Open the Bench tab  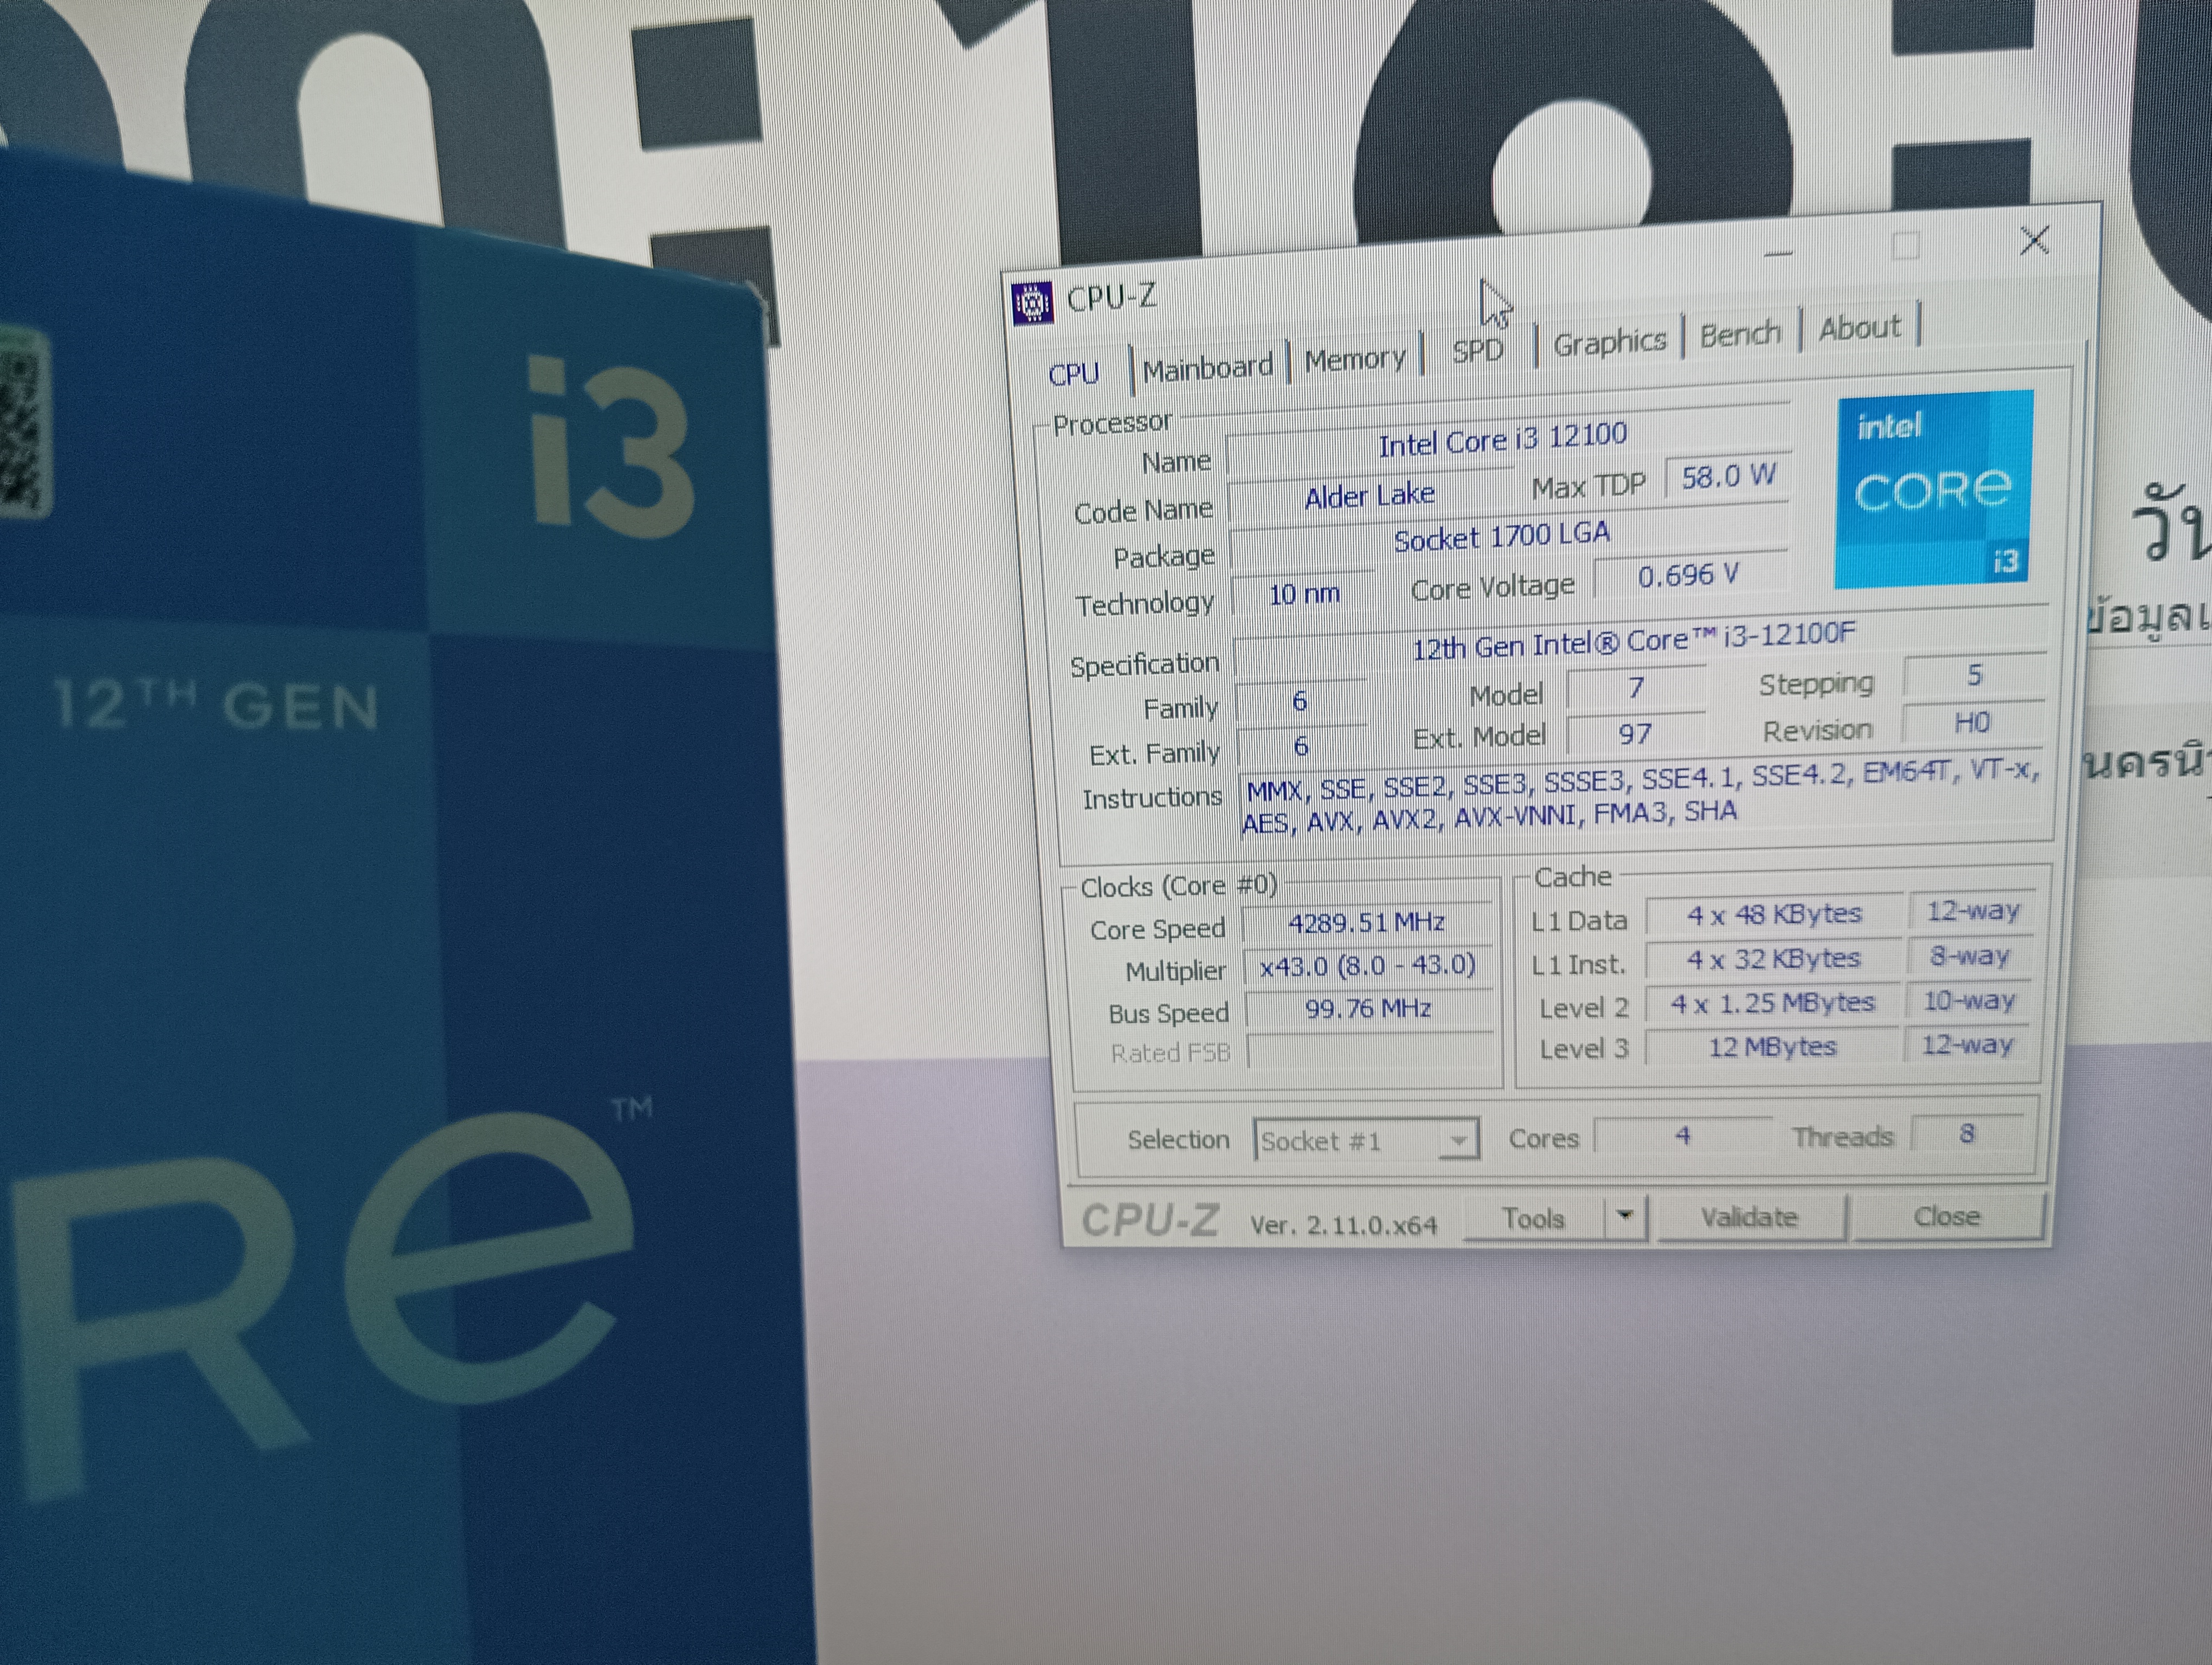pos(1740,334)
